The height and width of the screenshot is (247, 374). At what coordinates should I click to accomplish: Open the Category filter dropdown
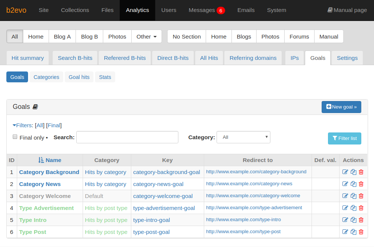coord(243,137)
